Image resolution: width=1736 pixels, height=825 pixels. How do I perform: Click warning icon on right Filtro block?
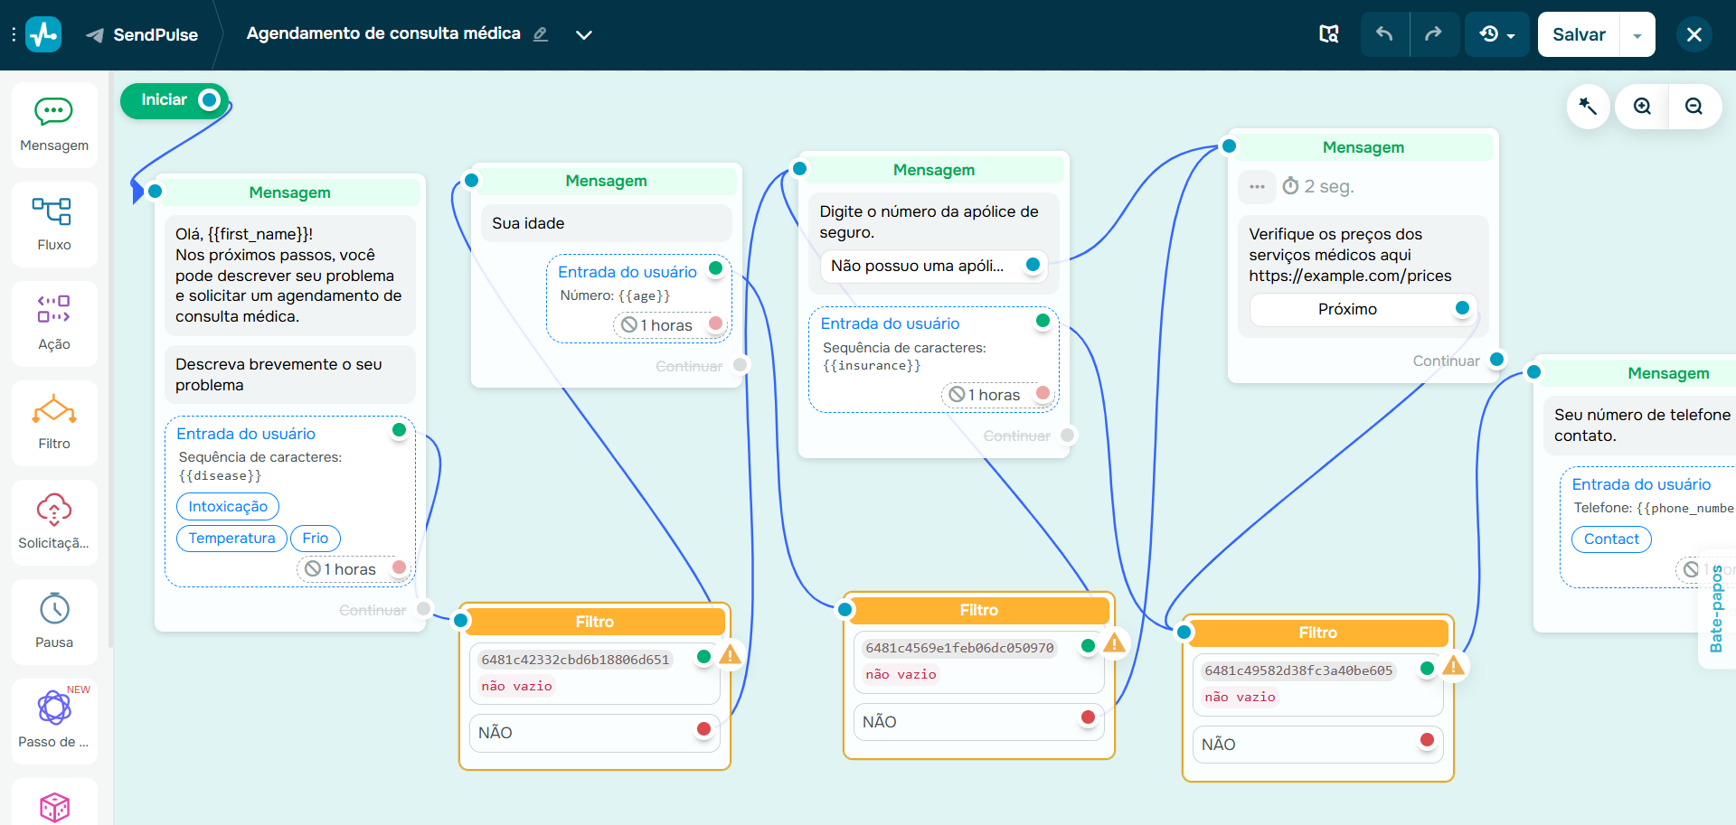(1454, 666)
